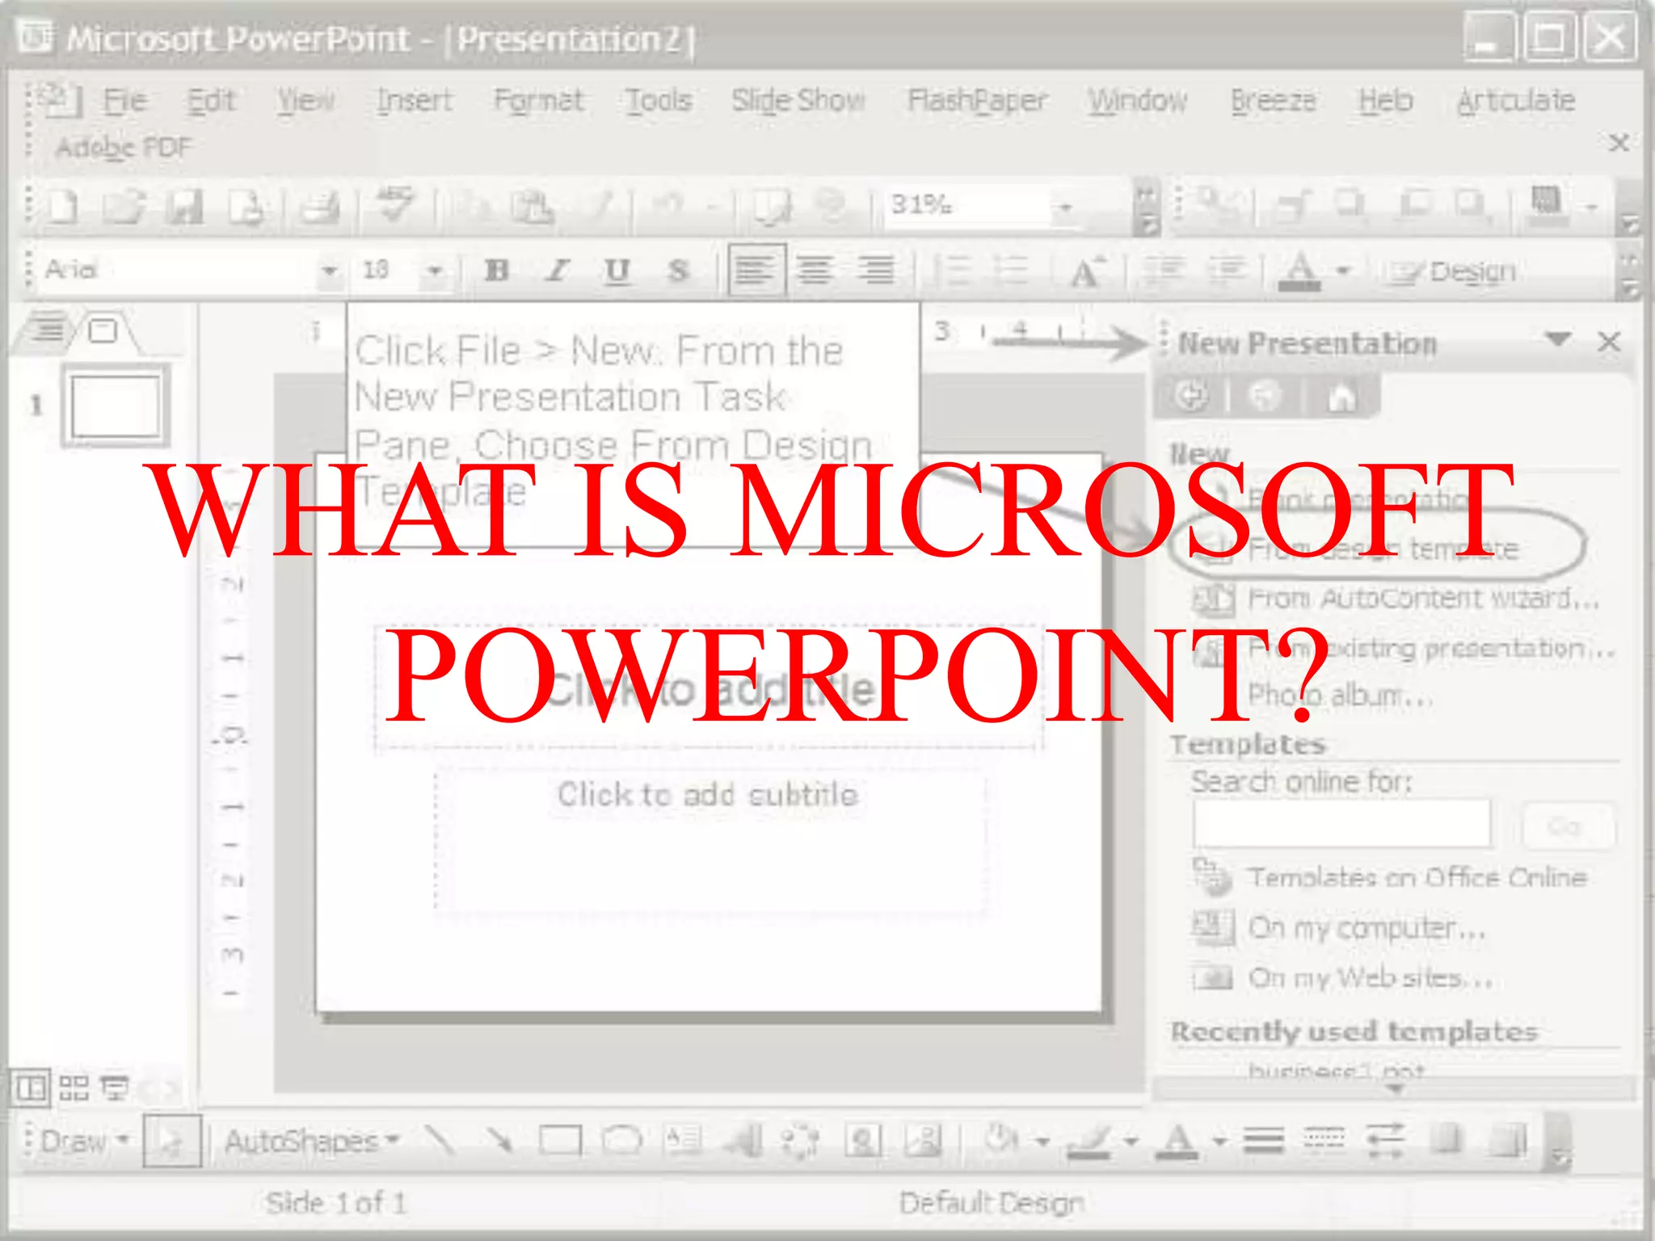The width and height of the screenshot is (1655, 1241).
Task: Click the Save icon in toolbar
Action: [x=184, y=208]
